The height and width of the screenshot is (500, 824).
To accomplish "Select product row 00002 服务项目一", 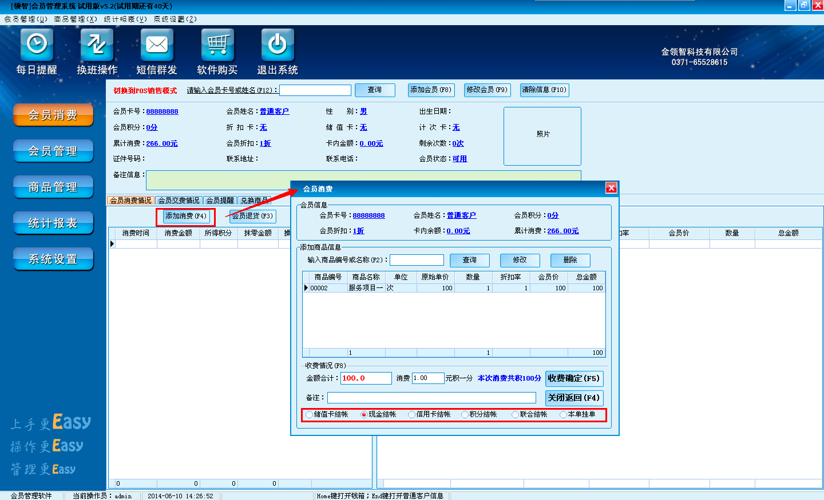I will tap(454, 288).
